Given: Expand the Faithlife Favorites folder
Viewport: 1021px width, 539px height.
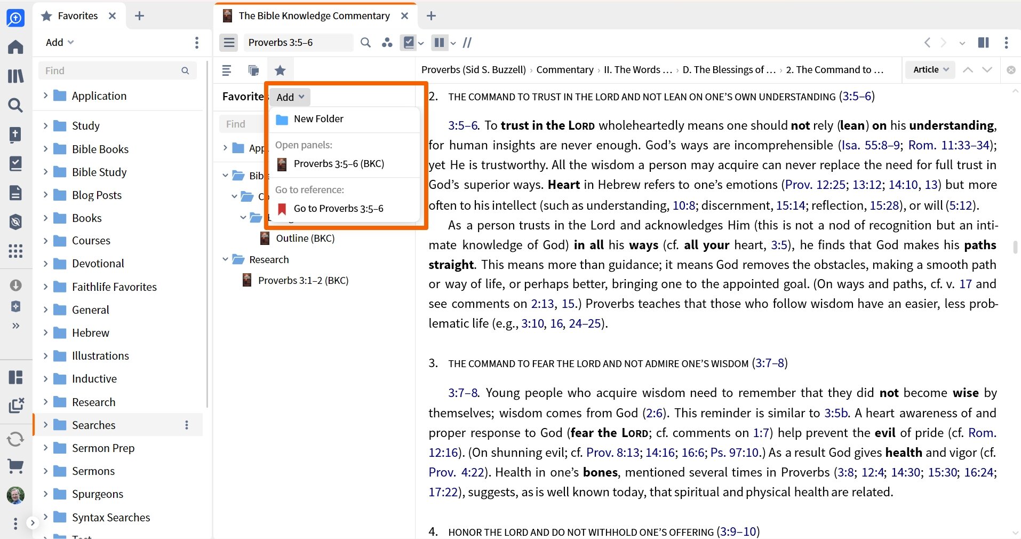Looking at the screenshot, I should coord(45,287).
